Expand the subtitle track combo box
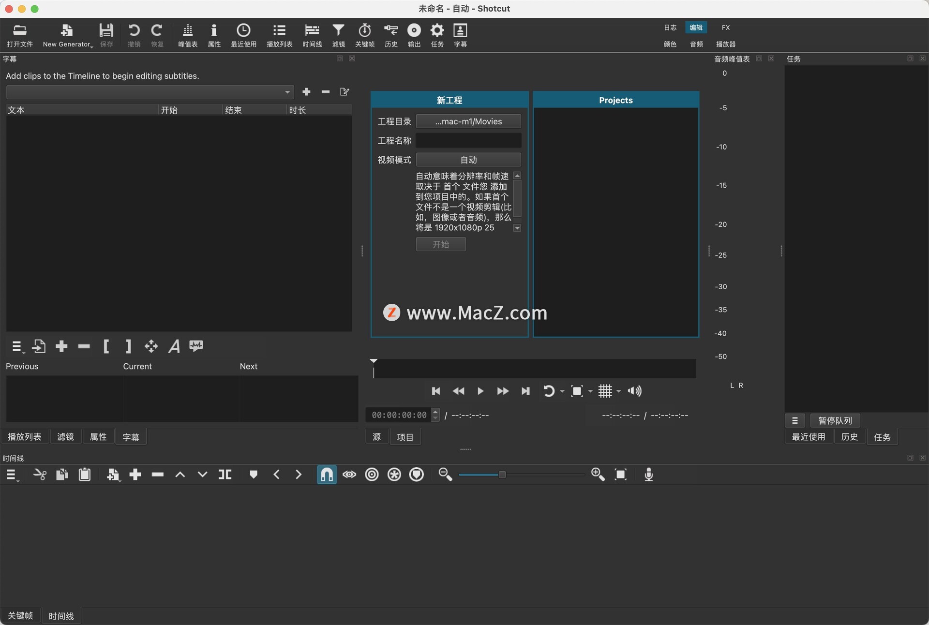929x625 pixels. click(x=150, y=92)
